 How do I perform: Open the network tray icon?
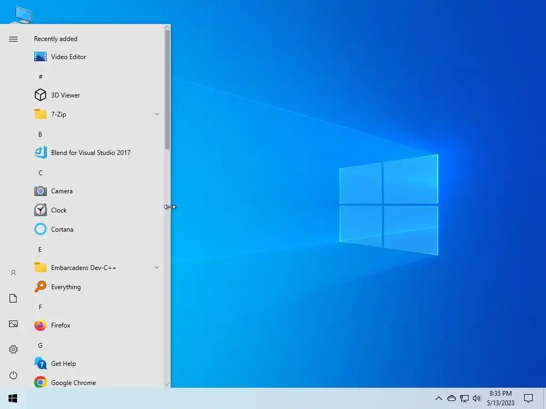(464, 398)
